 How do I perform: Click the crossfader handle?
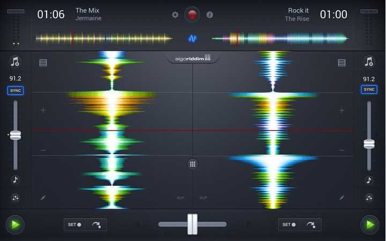tap(192, 224)
